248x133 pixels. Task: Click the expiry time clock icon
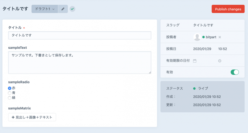[x=220, y=61]
